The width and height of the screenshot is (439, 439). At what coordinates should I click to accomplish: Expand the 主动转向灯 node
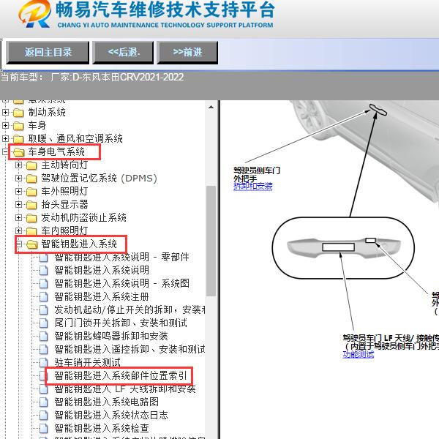[x=18, y=165]
